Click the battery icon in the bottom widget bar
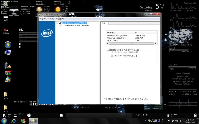199x124 pixels. point(195,115)
